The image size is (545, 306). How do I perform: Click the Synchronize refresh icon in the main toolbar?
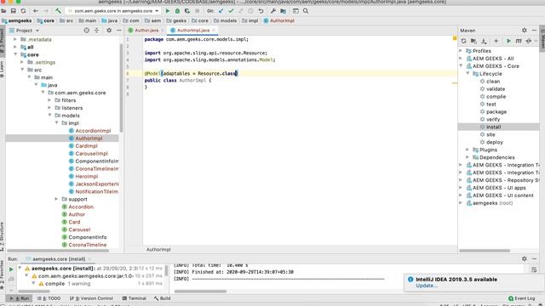23,11
